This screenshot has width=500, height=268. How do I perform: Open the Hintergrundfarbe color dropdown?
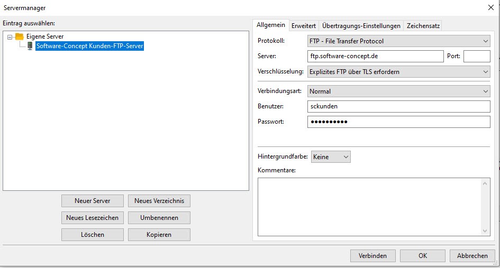(331, 157)
